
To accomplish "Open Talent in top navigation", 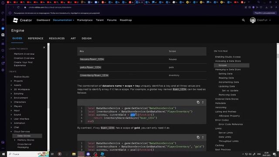I will [x=100, y=20].
